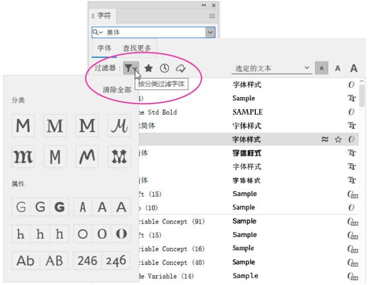Switch to the 查找更多 tab
This screenshot has width=368, height=285.
pos(137,48)
